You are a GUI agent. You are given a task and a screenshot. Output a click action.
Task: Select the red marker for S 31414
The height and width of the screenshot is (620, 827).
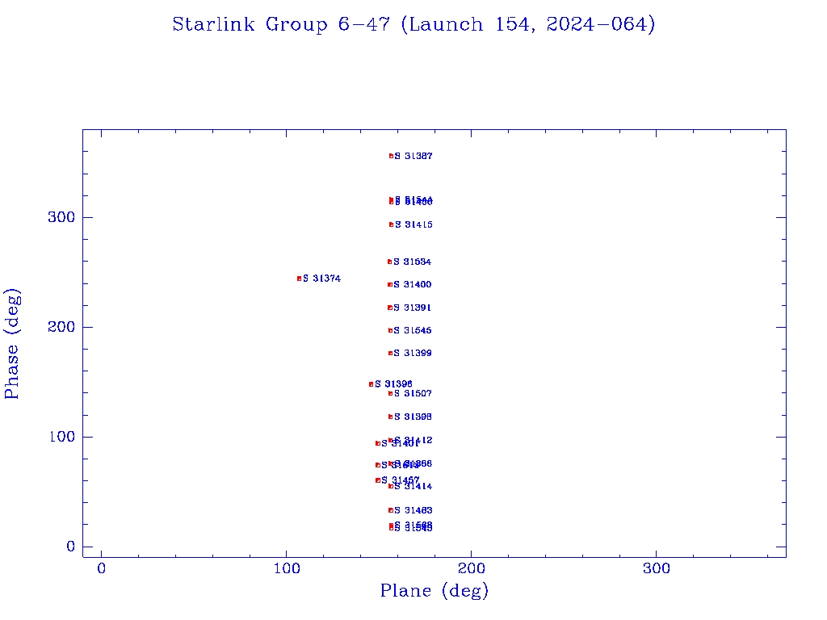point(391,486)
